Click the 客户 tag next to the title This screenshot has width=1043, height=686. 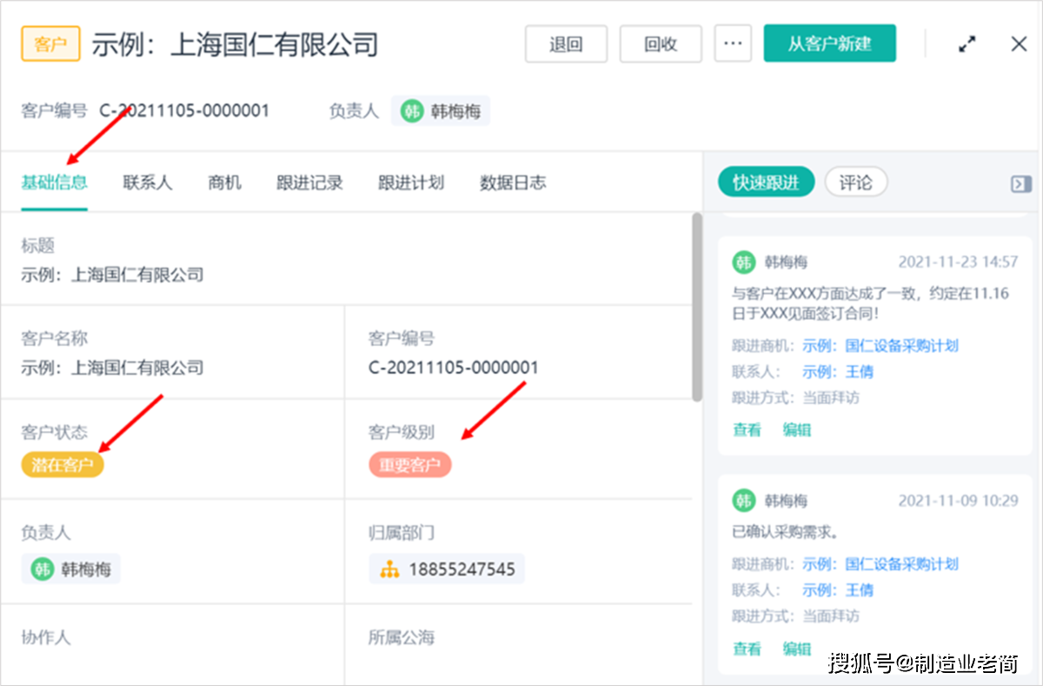click(50, 44)
